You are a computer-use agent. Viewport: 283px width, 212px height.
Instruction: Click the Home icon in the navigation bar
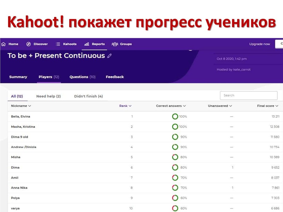point(4,44)
